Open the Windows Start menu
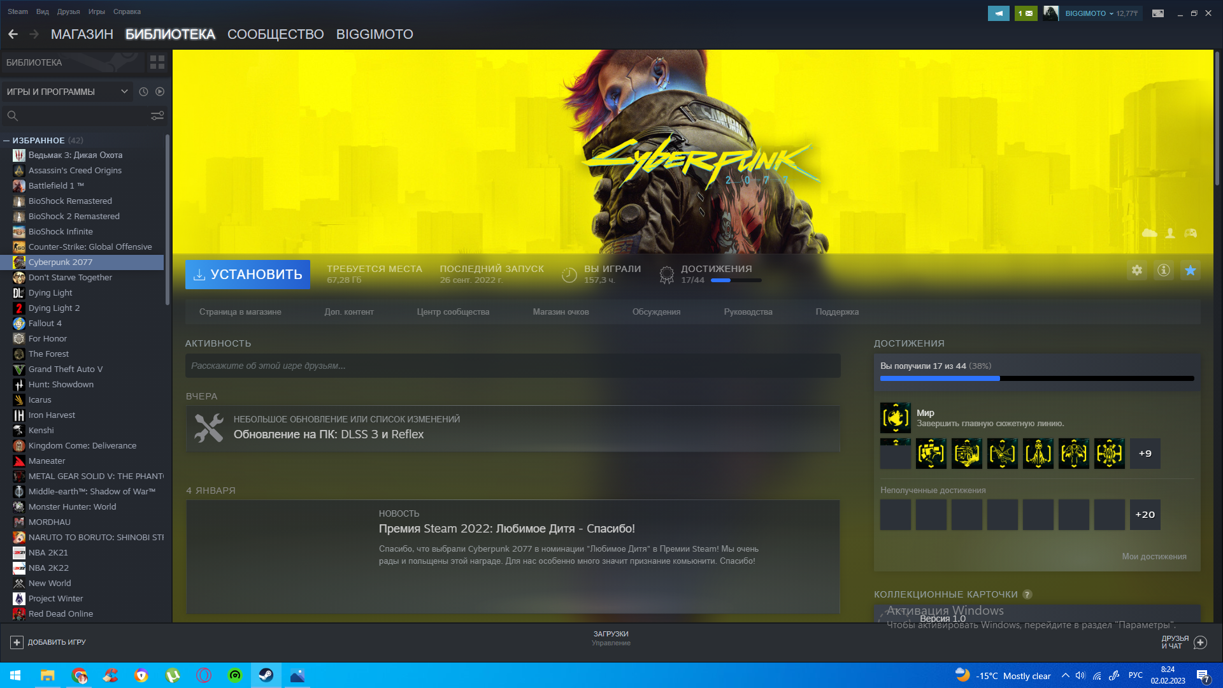The height and width of the screenshot is (688, 1223). [x=15, y=675]
